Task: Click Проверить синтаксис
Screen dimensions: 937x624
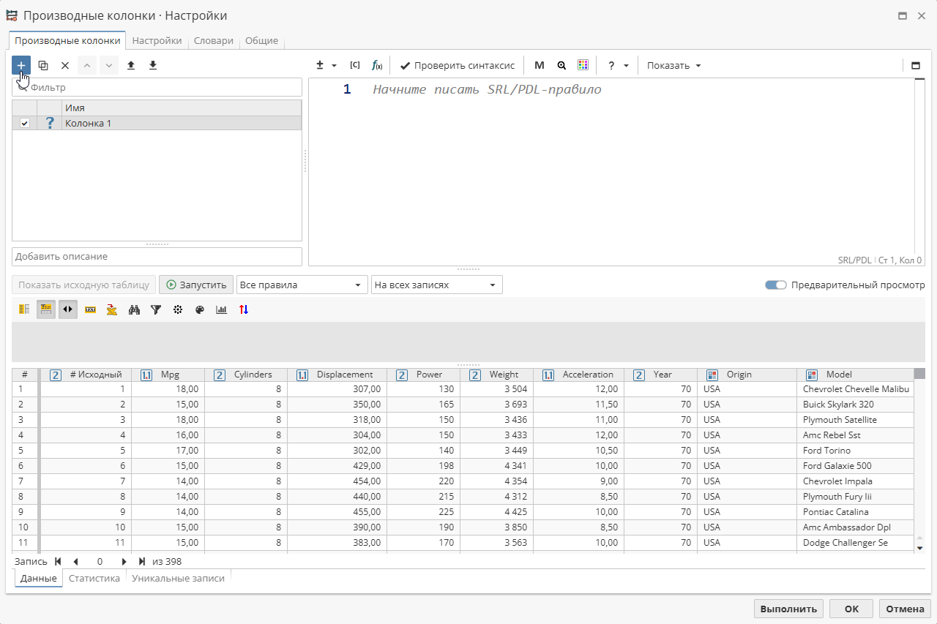Action: pyautogui.click(x=457, y=65)
